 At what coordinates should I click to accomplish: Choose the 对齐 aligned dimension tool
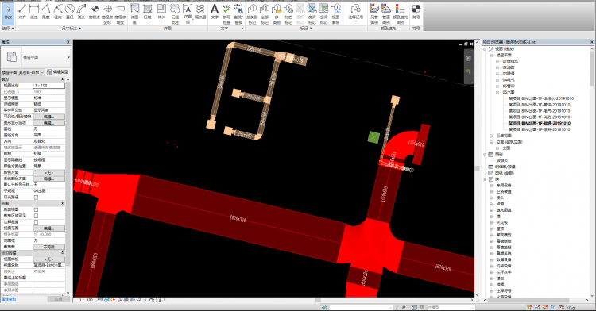(22, 12)
